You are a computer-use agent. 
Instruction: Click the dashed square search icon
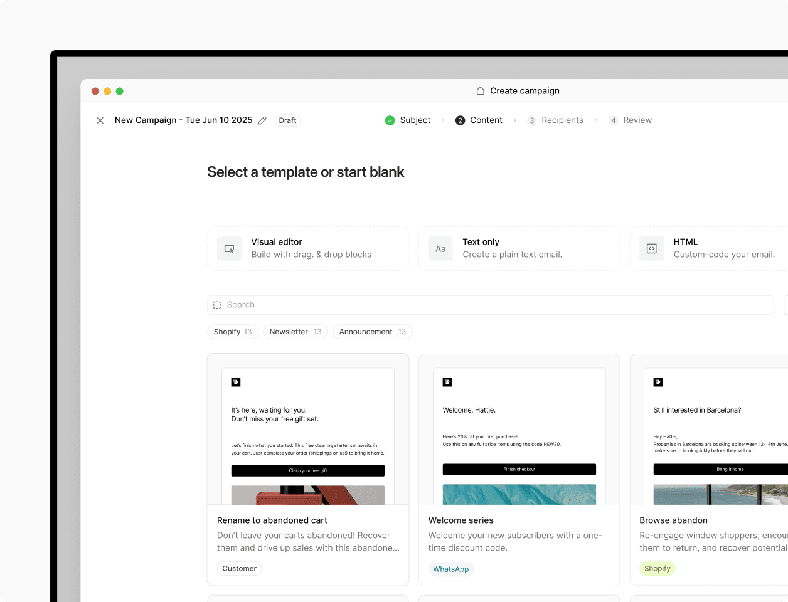(x=217, y=305)
